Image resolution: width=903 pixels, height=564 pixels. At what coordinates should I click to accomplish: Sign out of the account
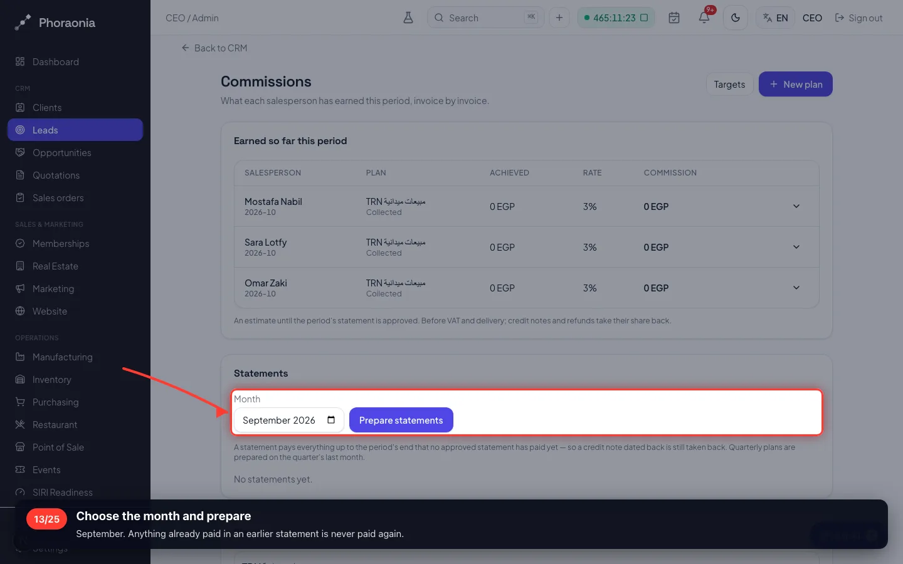click(x=858, y=18)
